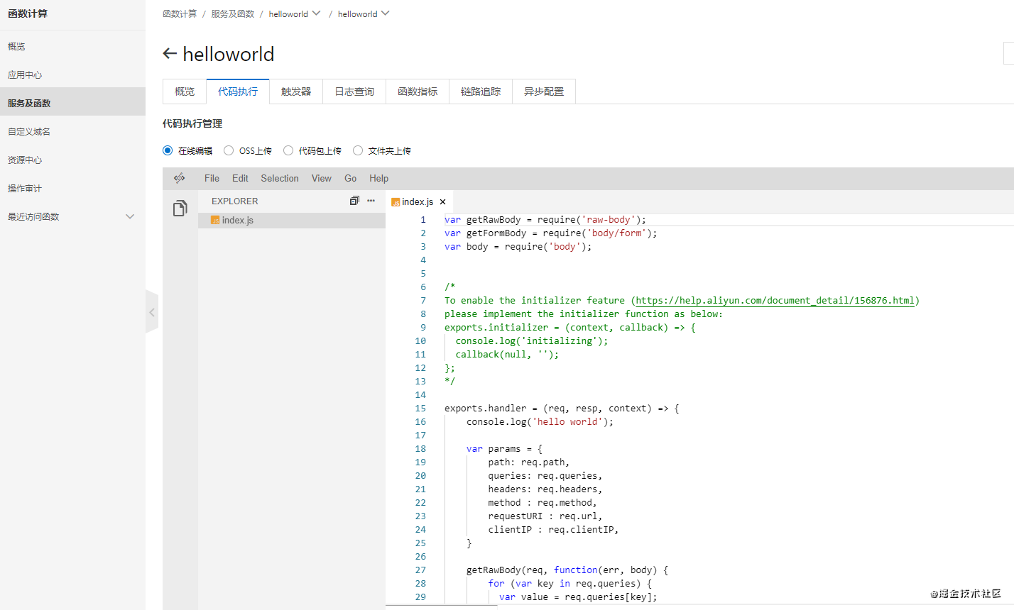Switch to the 概览 tab
Image resolution: width=1014 pixels, height=610 pixels.
click(185, 91)
